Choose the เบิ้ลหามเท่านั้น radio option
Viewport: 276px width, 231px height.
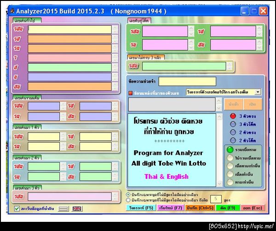[230, 166]
